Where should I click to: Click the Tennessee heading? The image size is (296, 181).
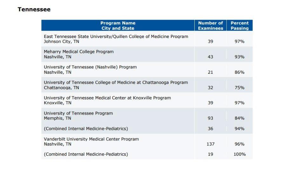[34, 9]
